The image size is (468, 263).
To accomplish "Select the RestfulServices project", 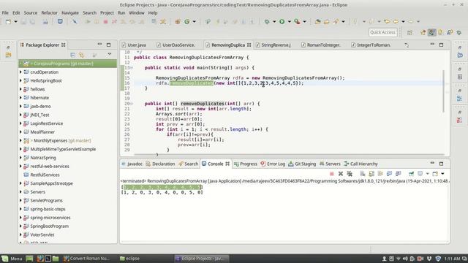I will (45, 175).
